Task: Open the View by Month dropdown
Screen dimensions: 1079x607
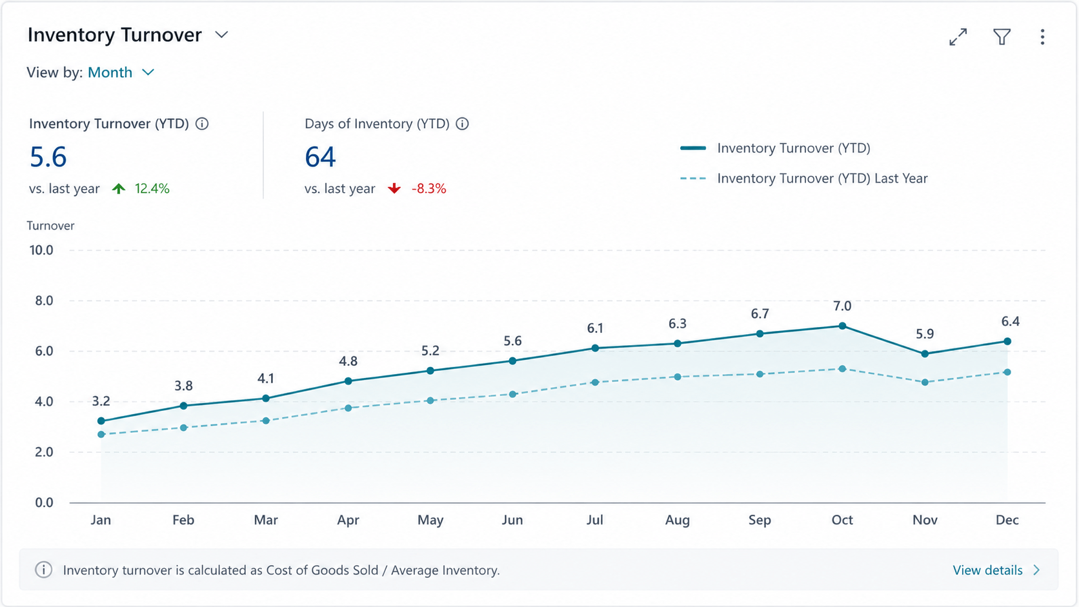Action: point(121,72)
